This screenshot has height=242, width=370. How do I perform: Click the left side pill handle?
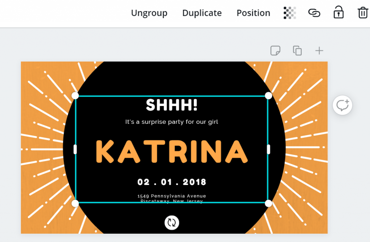[x=75, y=149]
